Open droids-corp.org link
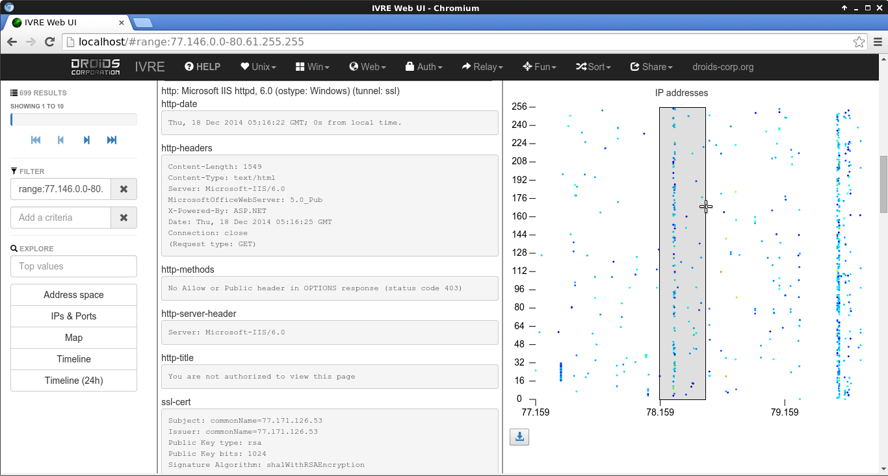 click(x=723, y=67)
